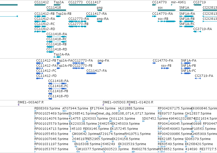
Task: Open the CG14770 gene label
Action: click(159, 2)
